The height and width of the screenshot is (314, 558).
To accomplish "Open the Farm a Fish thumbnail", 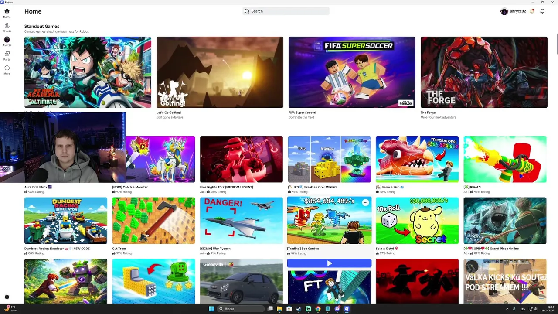I will (x=417, y=159).
